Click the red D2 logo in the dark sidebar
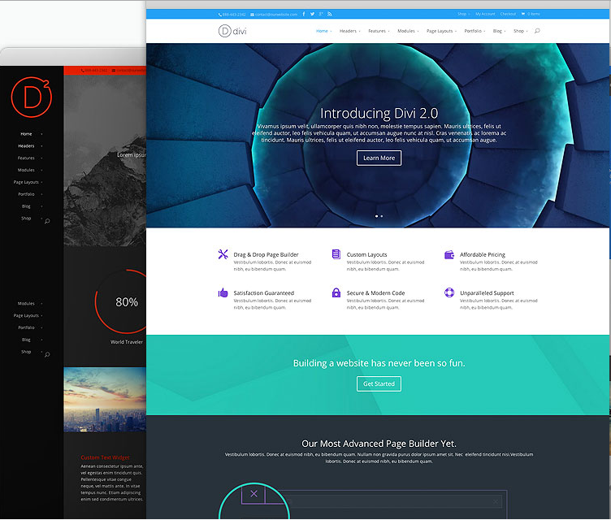611x520 pixels. pos(32,97)
